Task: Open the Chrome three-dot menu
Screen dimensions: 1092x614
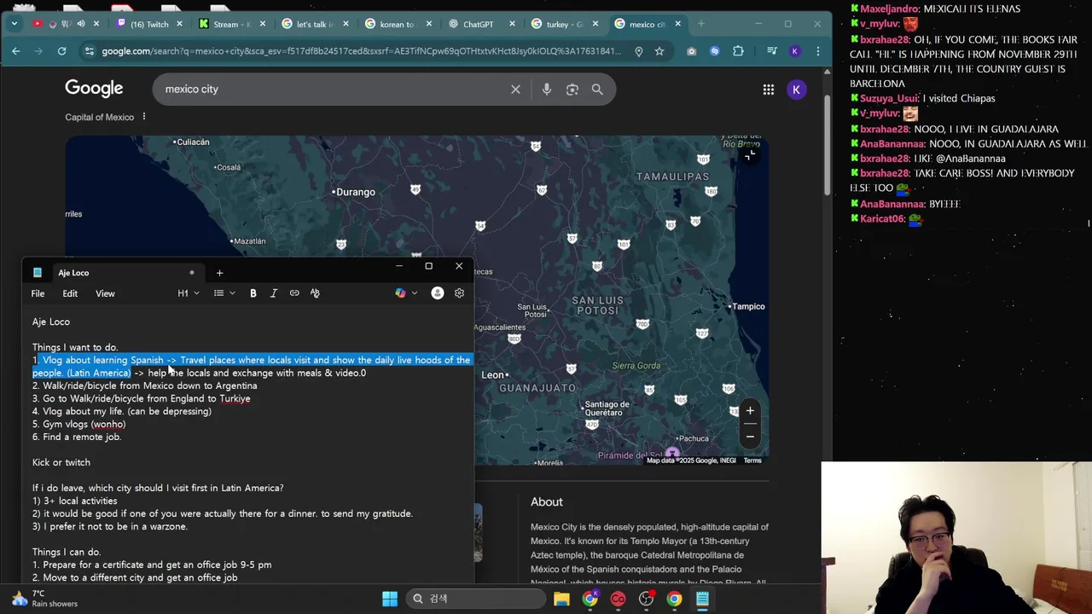Action: click(817, 51)
